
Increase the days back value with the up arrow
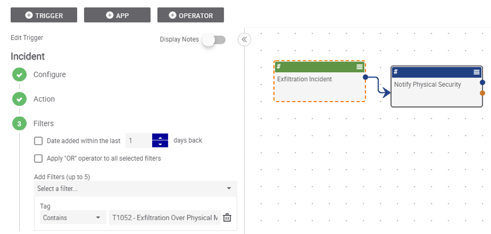(160, 137)
